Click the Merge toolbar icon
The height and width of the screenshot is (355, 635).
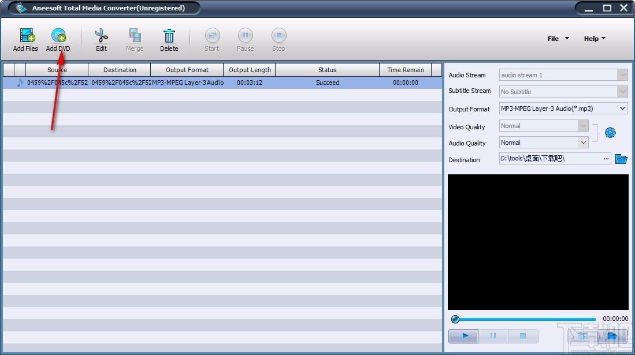(135, 36)
